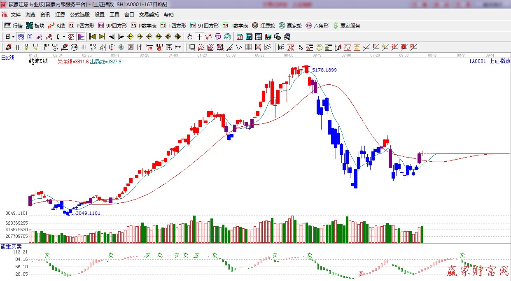511x281 pixels.
Task: Click the 日K线 chart label
Action: pyautogui.click(x=7, y=58)
